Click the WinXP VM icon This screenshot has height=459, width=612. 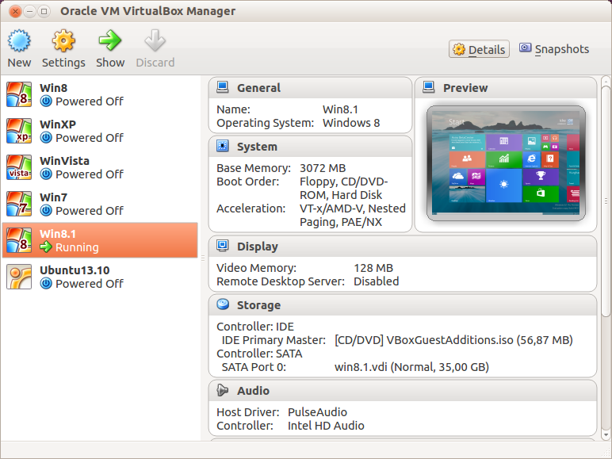click(x=19, y=131)
